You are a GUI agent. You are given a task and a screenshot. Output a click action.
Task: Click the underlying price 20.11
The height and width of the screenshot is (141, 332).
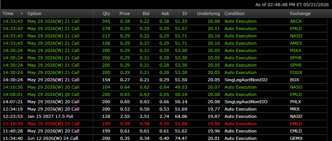(214, 29)
